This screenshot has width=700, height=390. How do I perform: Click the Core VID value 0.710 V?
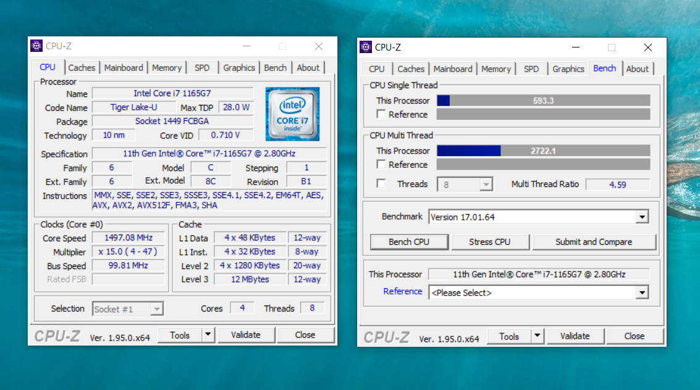pos(226,135)
